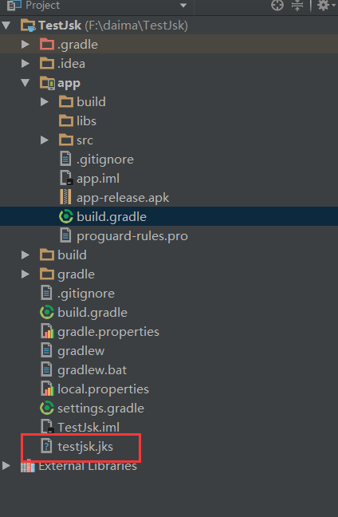Select the root .gitignore file
This screenshot has height=517, width=338.
coord(86,294)
